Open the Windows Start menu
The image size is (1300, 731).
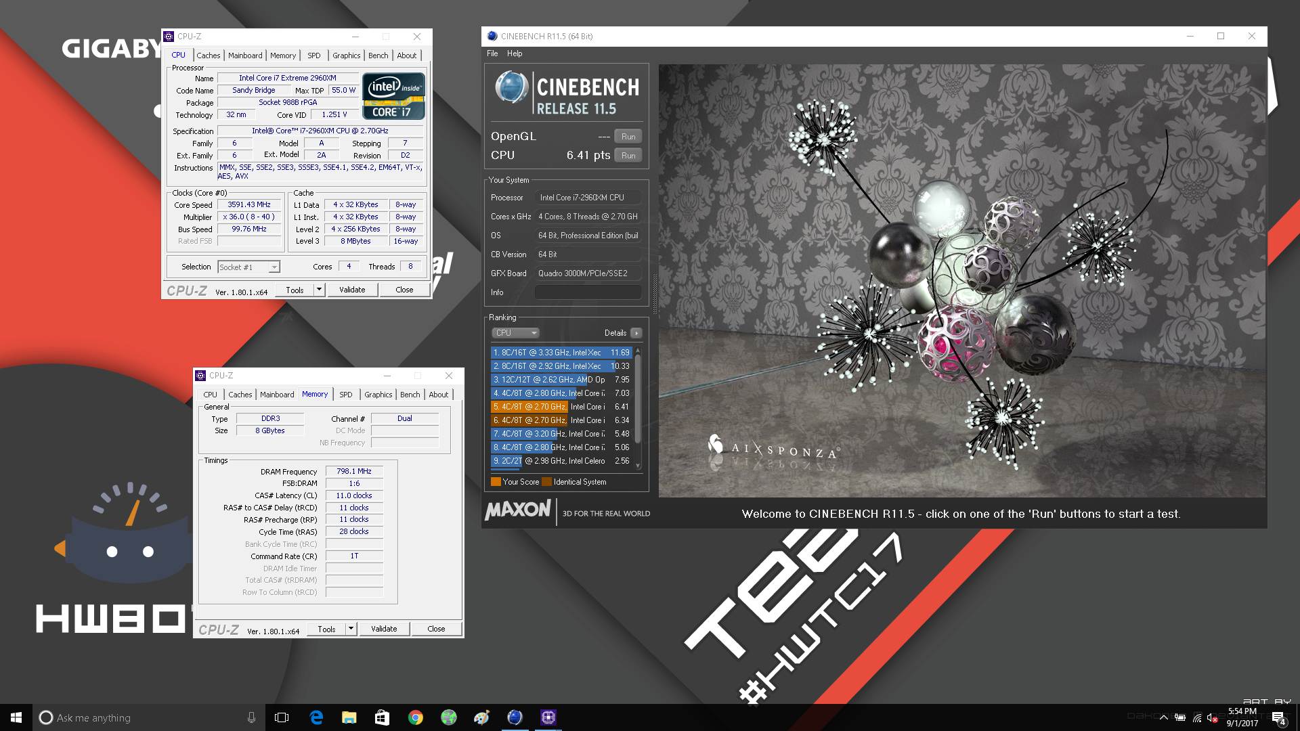click(16, 717)
